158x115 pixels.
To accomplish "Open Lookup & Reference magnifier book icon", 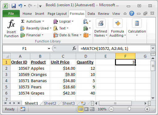I will (86, 21).
